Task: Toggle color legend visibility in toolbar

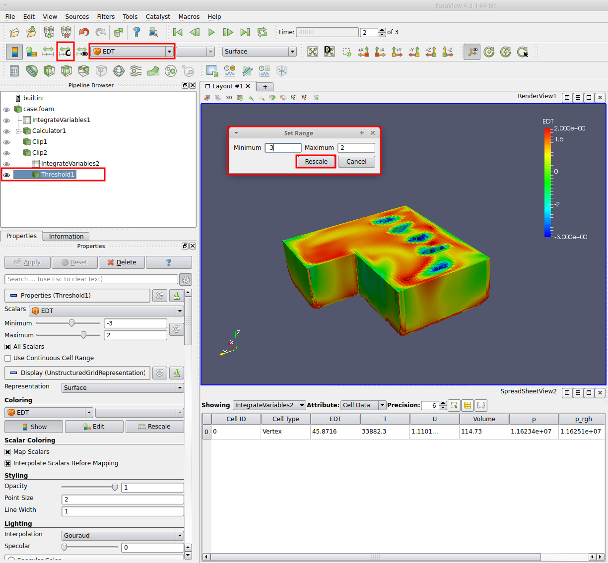Action: click(x=14, y=52)
